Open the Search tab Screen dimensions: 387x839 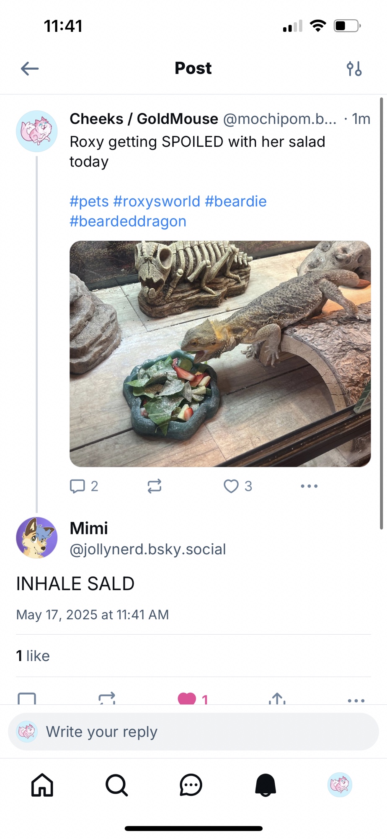click(x=116, y=785)
